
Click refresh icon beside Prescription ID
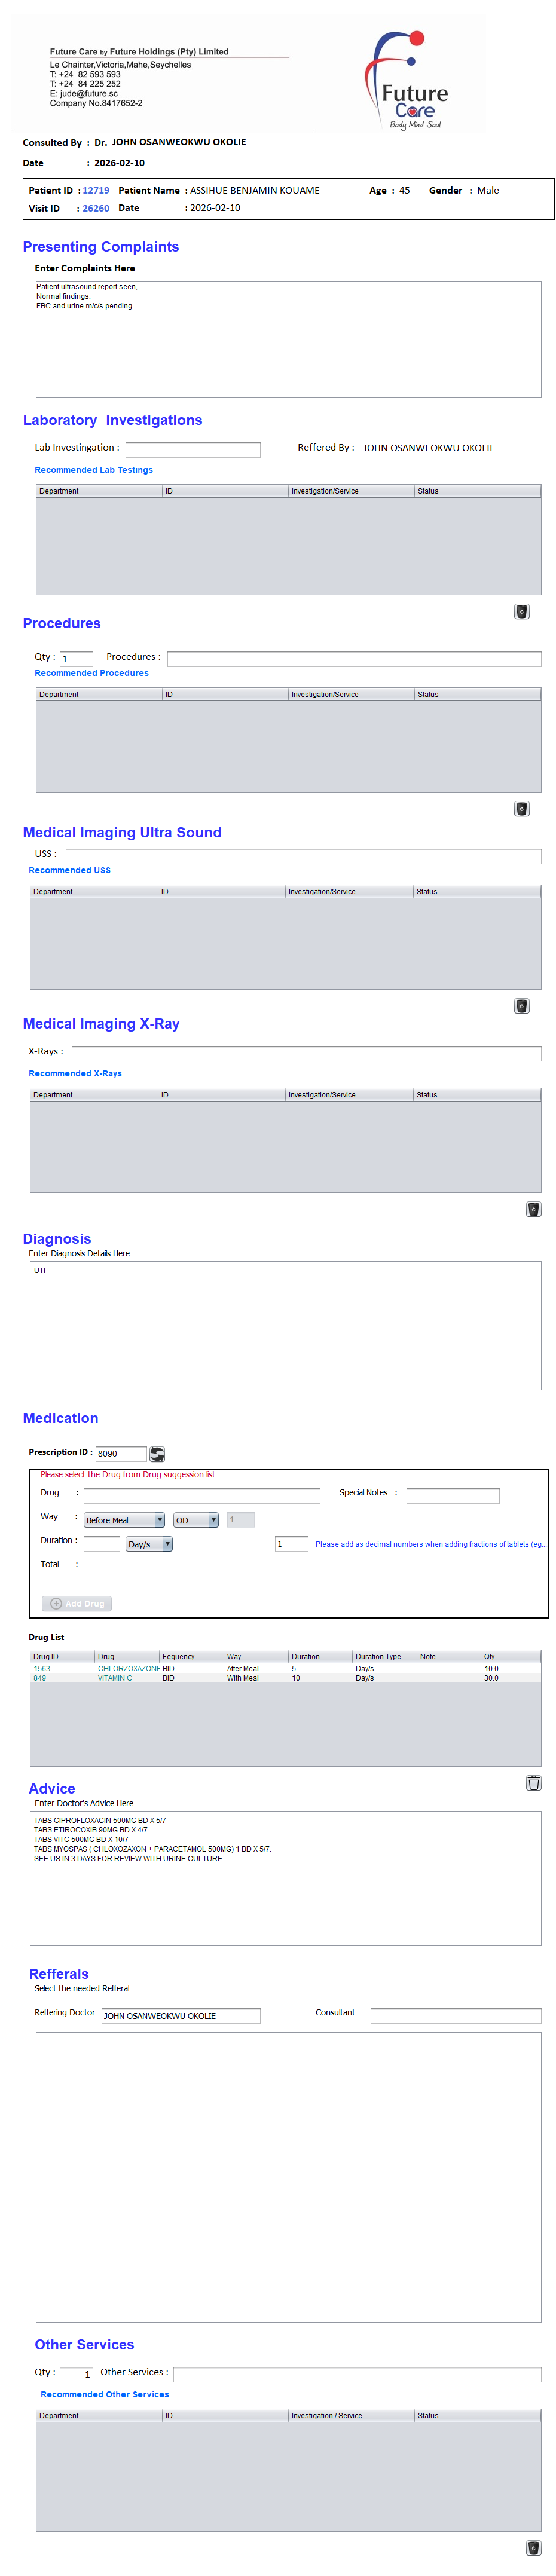[x=157, y=1453]
